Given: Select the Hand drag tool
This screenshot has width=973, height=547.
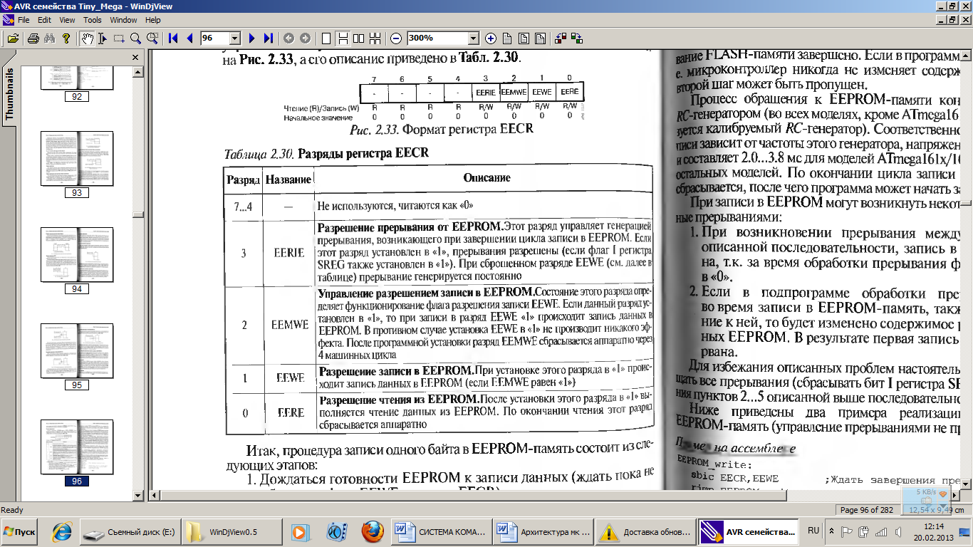Looking at the screenshot, I should point(87,38).
